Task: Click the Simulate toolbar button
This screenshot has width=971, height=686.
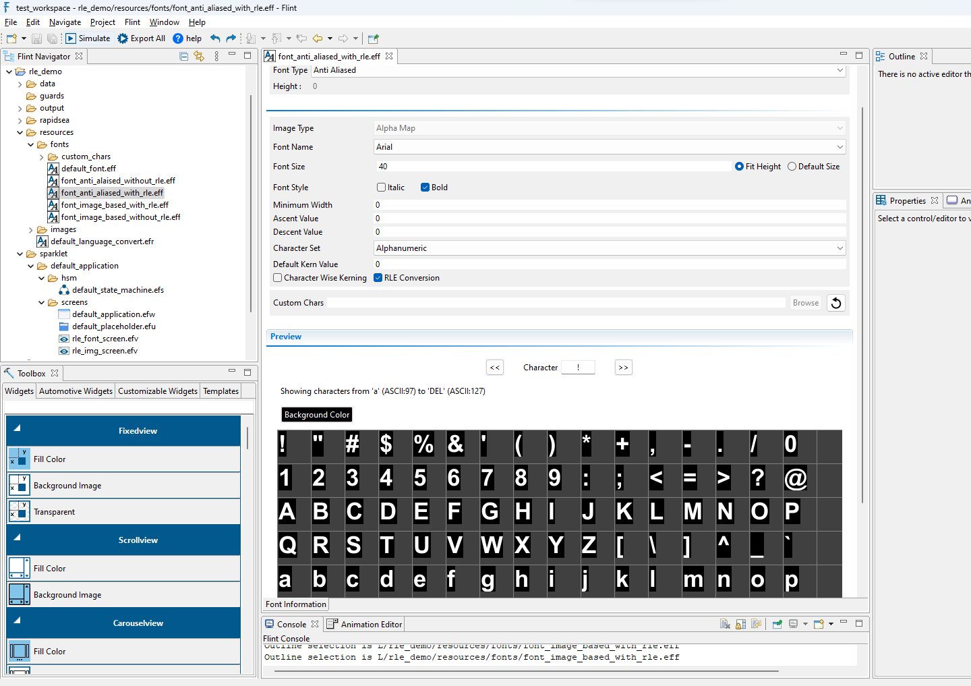Action: (88, 38)
